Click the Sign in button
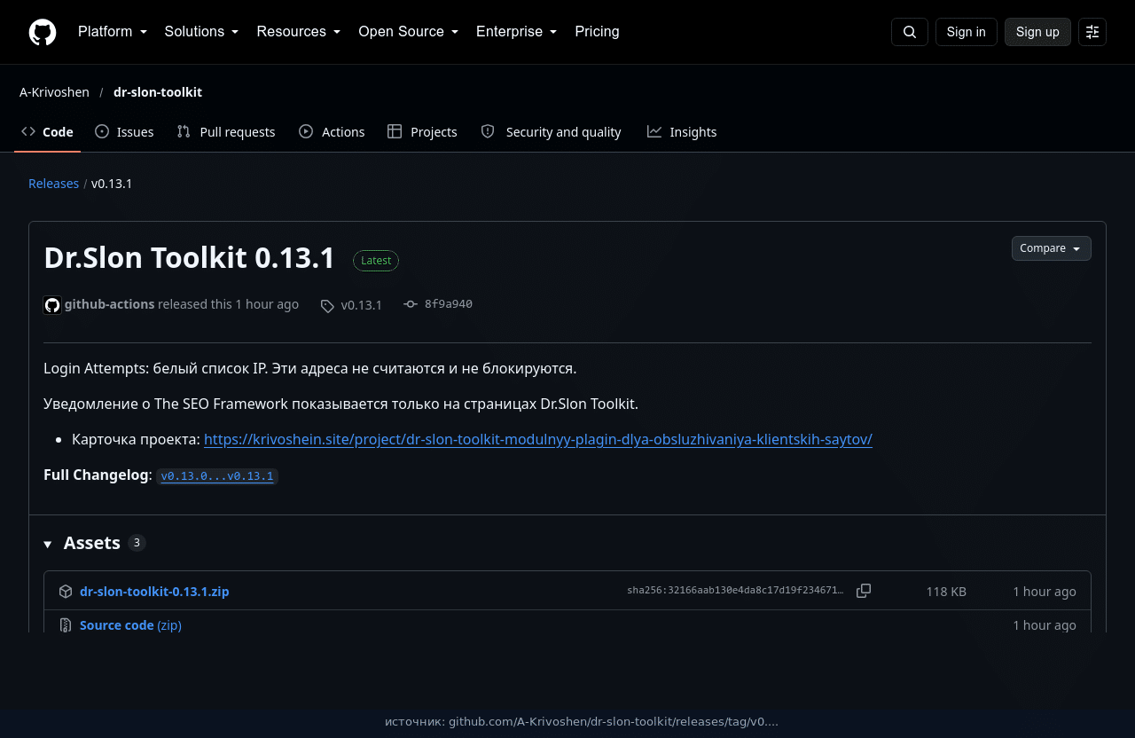The height and width of the screenshot is (738, 1135). click(966, 32)
